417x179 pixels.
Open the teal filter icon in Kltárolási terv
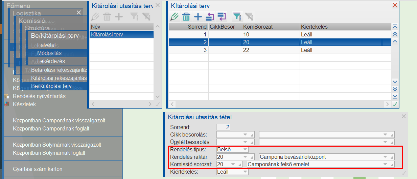(x=237, y=16)
